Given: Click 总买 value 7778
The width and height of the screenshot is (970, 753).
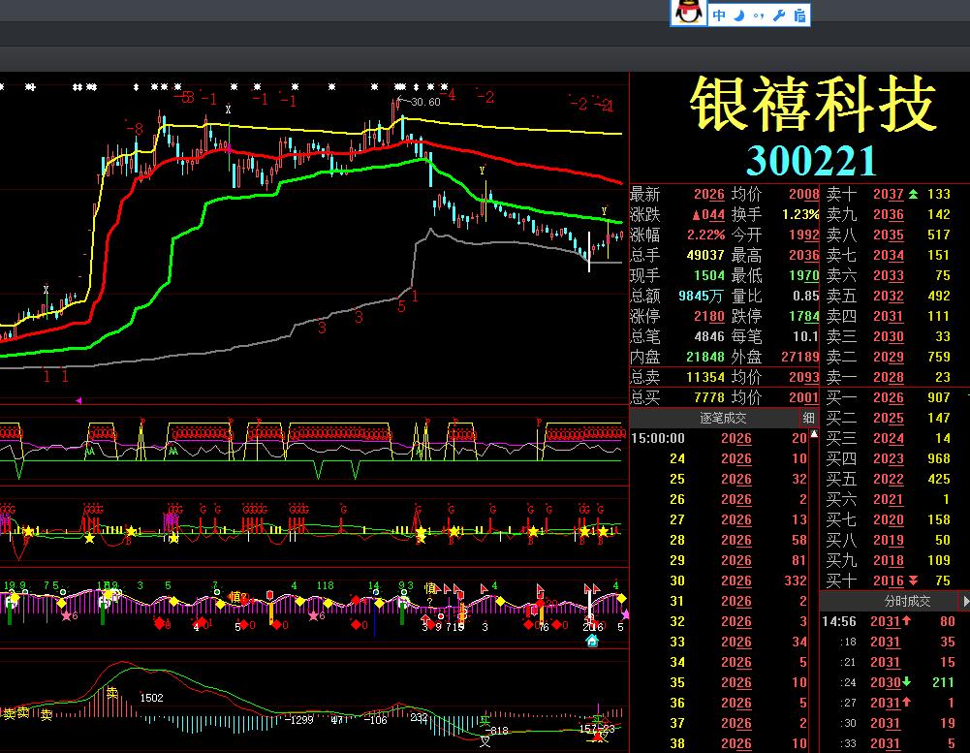Looking at the screenshot, I should (x=709, y=398).
